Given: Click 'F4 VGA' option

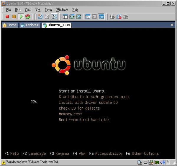Looking at the screenshot, I should (x=79, y=154).
